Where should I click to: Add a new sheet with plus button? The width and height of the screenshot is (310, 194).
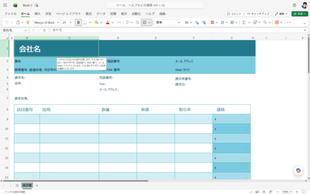pyautogui.click(x=37, y=185)
